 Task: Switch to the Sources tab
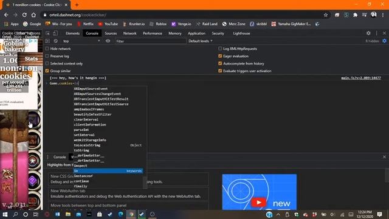tap(111, 33)
